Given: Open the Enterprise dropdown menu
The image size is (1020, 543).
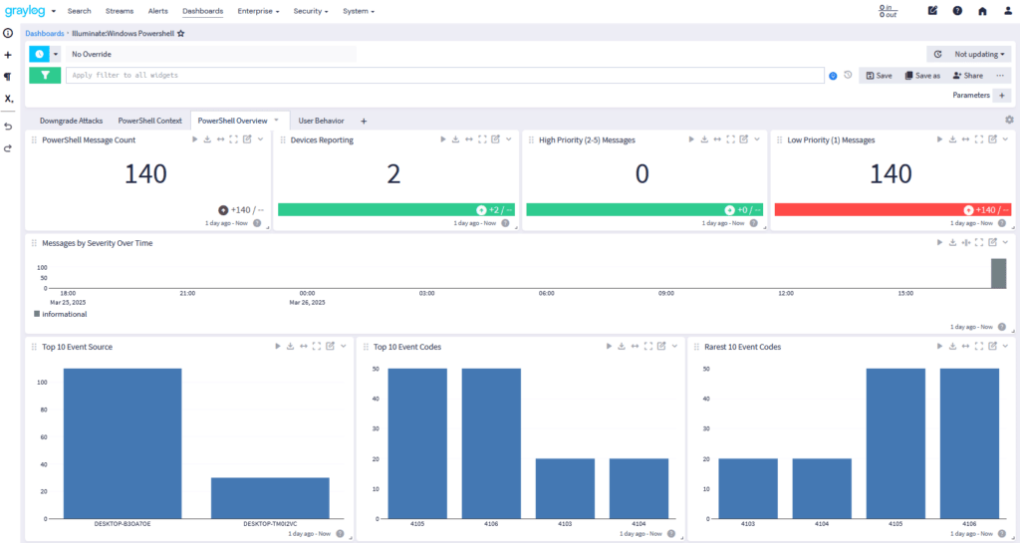Looking at the screenshot, I should 258,11.
